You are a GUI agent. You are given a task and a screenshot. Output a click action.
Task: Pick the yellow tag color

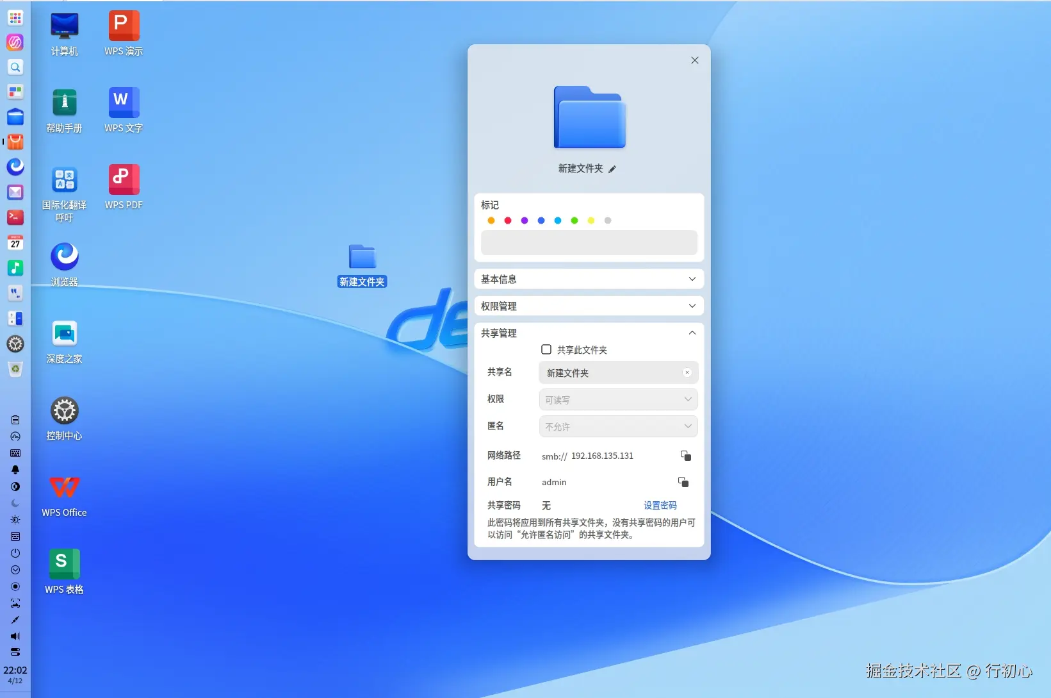591,220
